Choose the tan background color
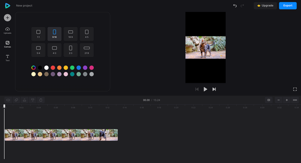Screen dimensions: 301x163 (x=40, y=74)
